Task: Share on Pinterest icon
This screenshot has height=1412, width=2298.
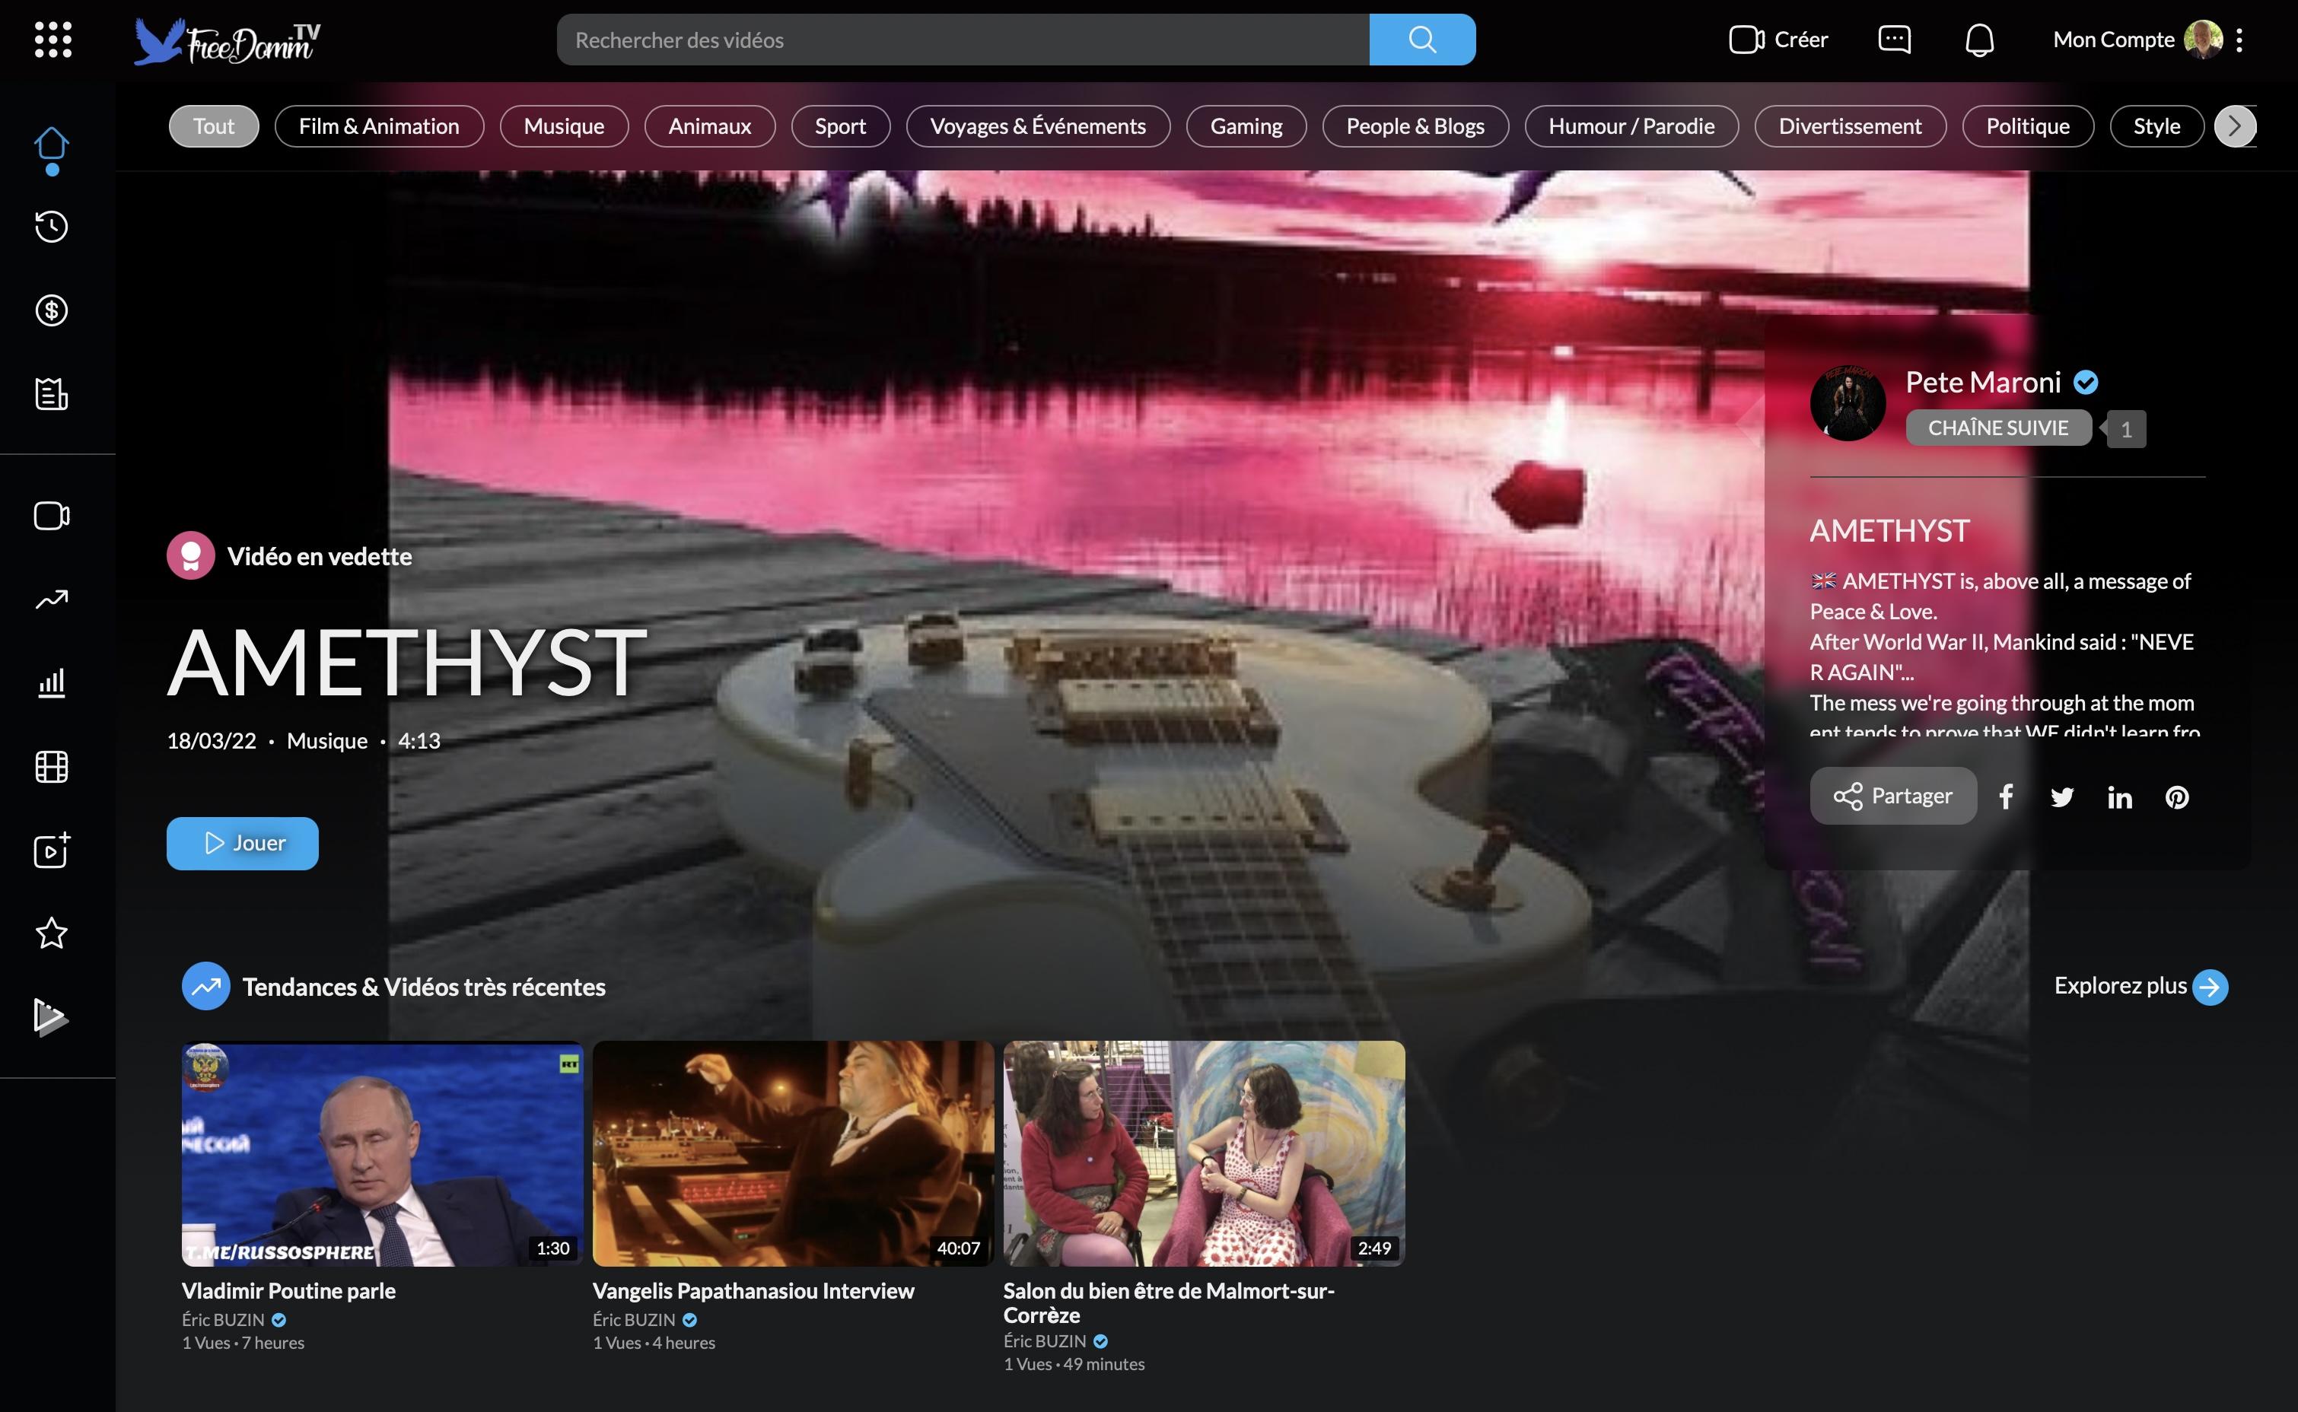Action: [x=2176, y=797]
